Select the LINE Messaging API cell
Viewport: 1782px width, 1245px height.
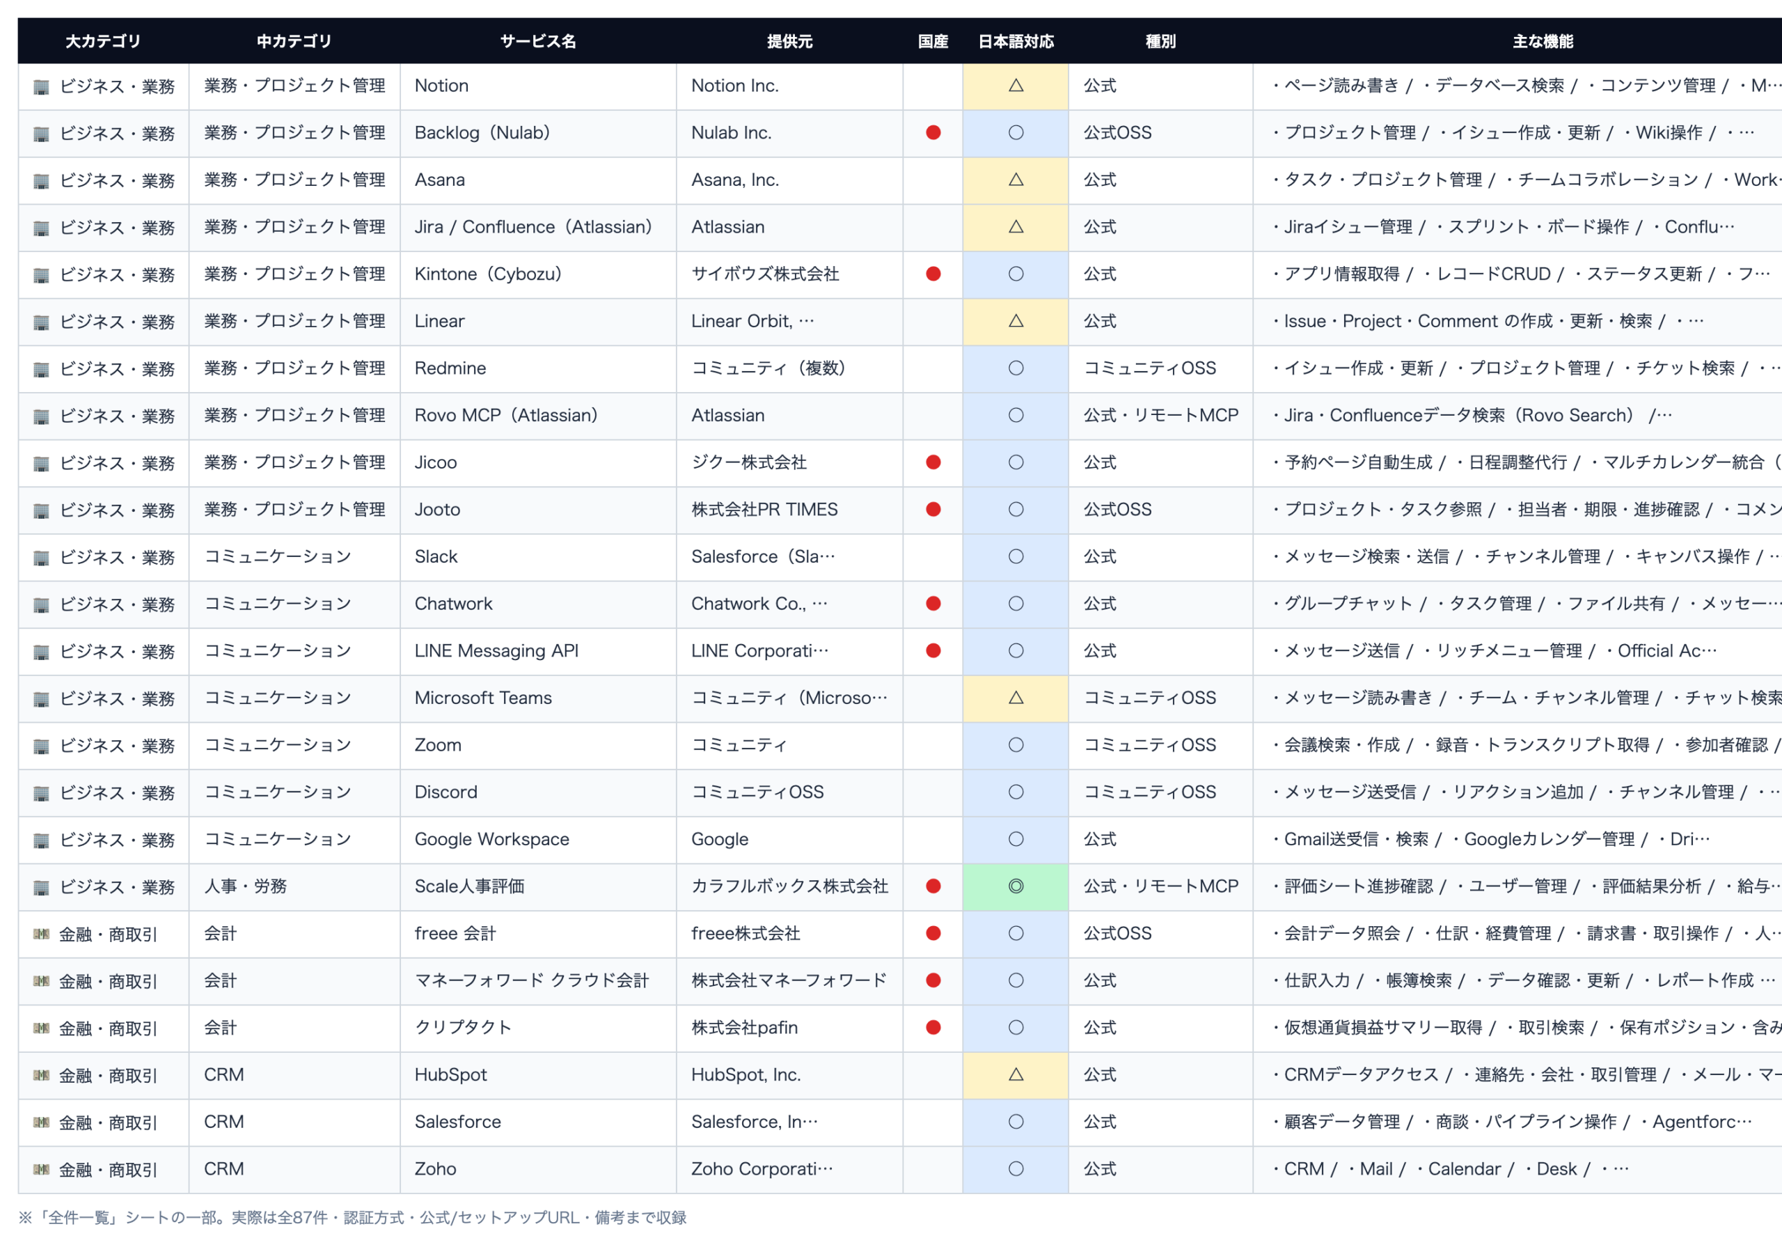pyautogui.click(x=538, y=651)
